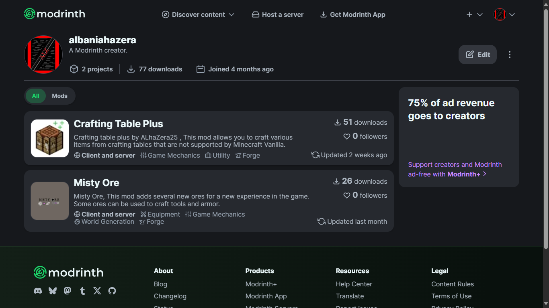Open the X (Twitter) footer icon
The image size is (549, 308).
tap(97, 291)
